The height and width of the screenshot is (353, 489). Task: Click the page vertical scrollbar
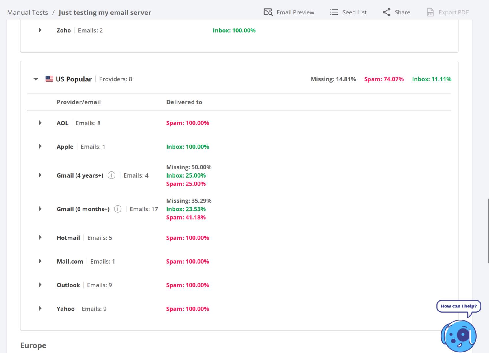point(488,230)
